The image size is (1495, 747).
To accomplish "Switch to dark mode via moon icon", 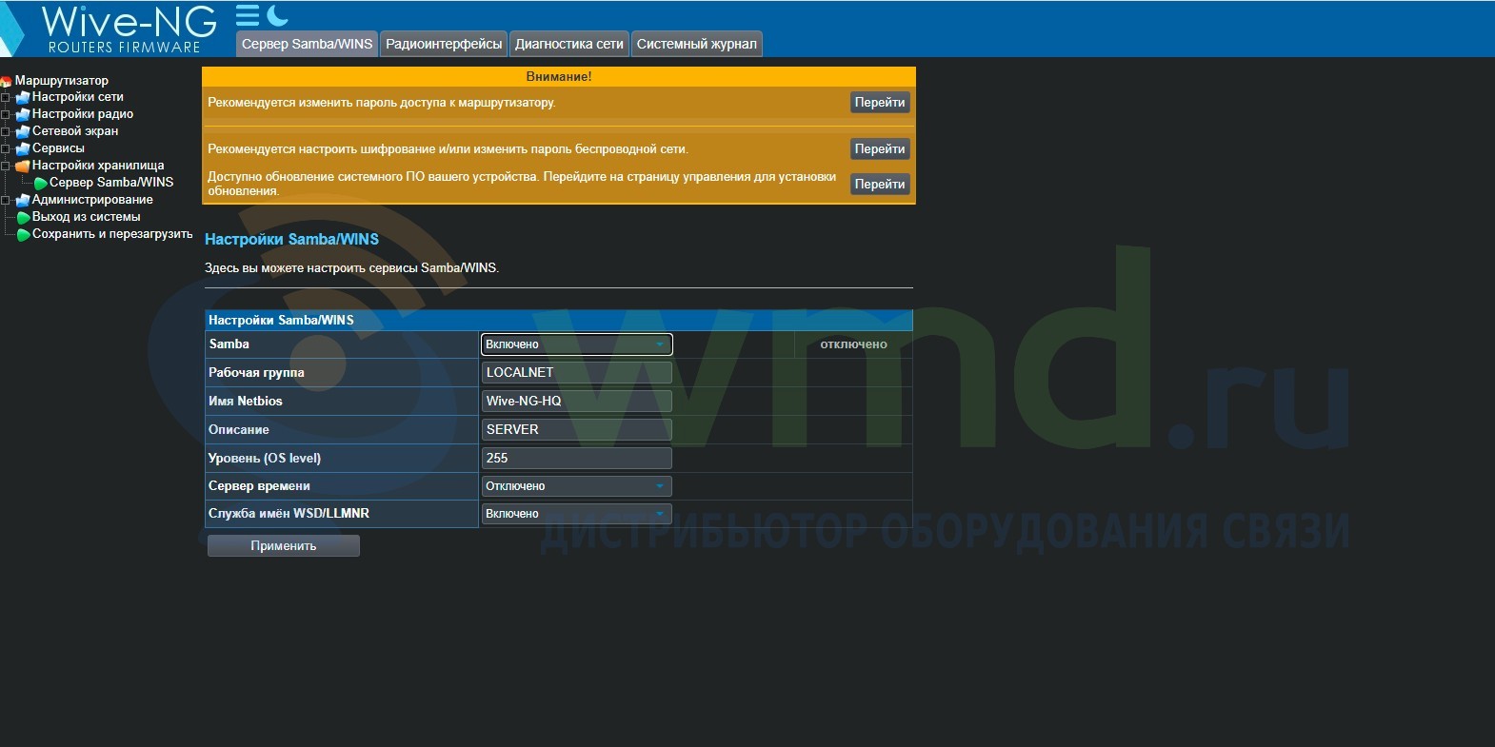I will (277, 15).
